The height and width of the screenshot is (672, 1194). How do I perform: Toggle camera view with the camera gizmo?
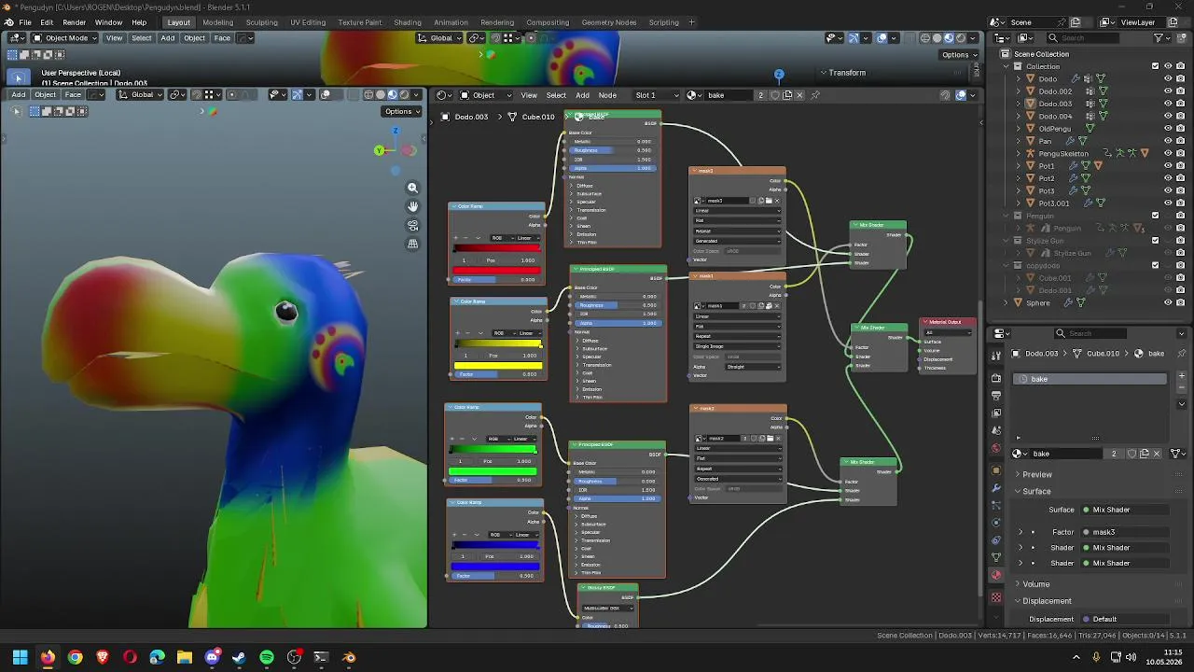point(412,225)
